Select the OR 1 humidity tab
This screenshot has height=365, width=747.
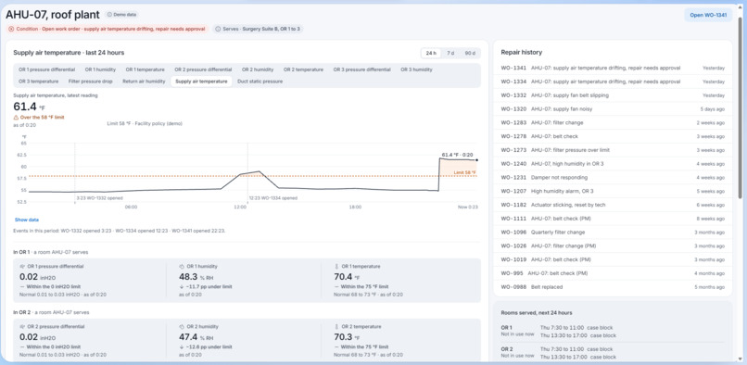pos(100,69)
